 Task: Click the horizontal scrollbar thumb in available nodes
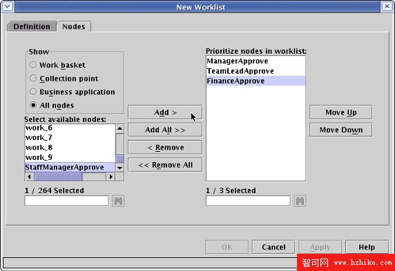pyautogui.click(x=58, y=177)
